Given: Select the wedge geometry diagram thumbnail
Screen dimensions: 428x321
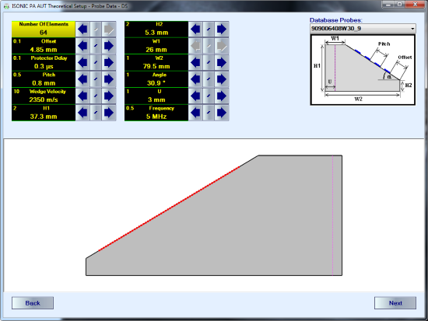Looking at the screenshot, I should click(363, 70).
